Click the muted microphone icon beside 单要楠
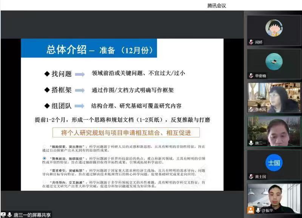The width and height of the screenshot is (302, 218). [x=251, y=76]
